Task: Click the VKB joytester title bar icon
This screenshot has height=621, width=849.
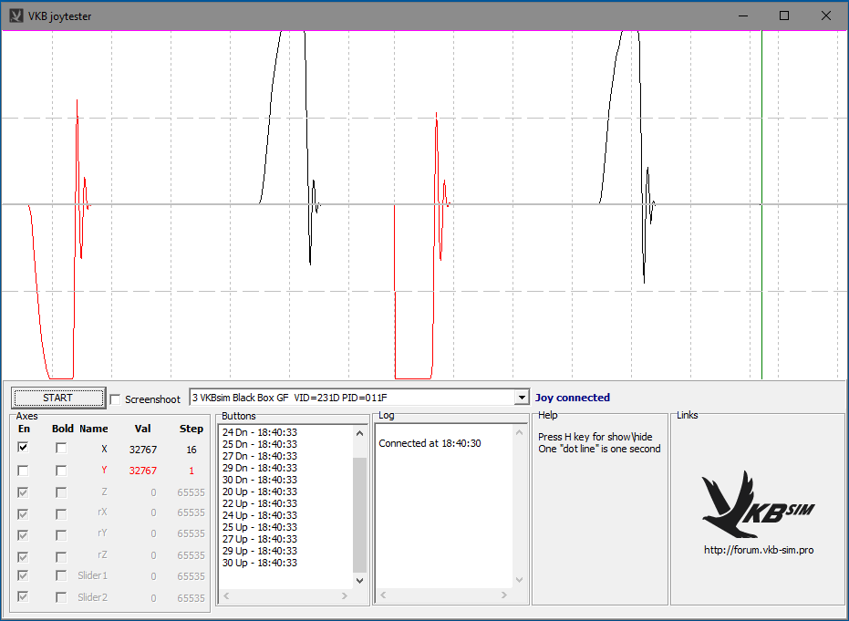Action: point(16,16)
